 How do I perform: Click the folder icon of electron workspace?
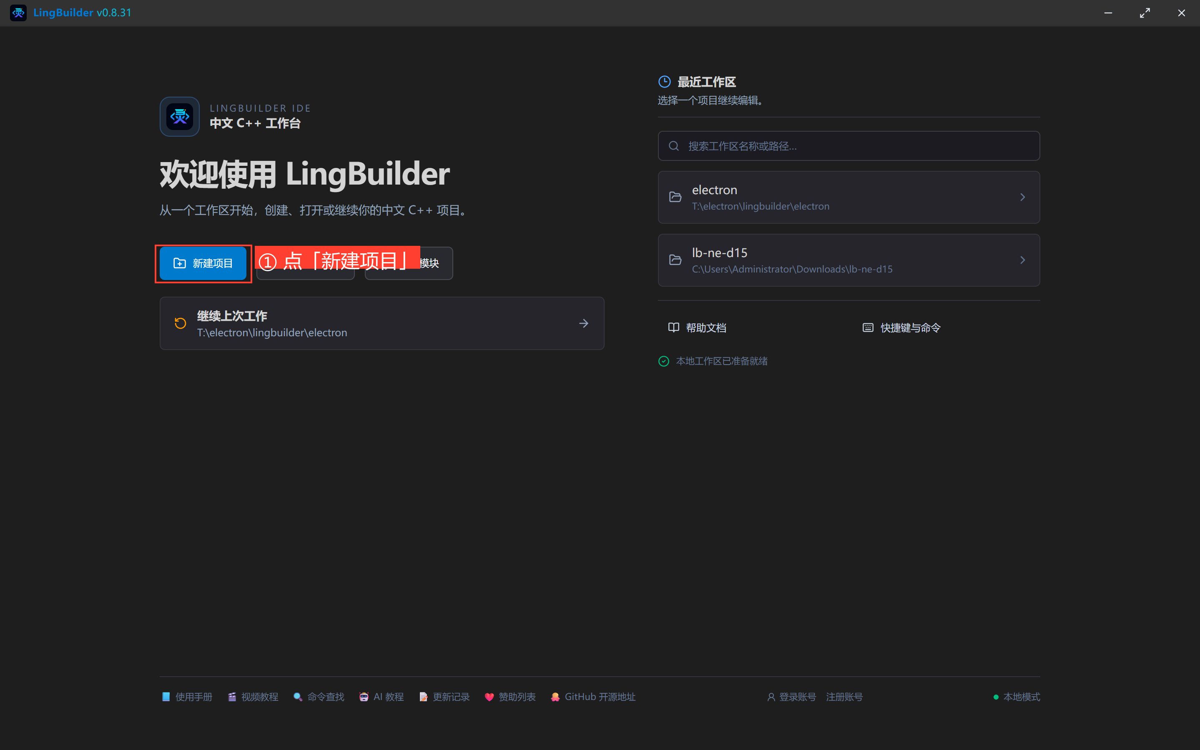(x=675, y=197)
